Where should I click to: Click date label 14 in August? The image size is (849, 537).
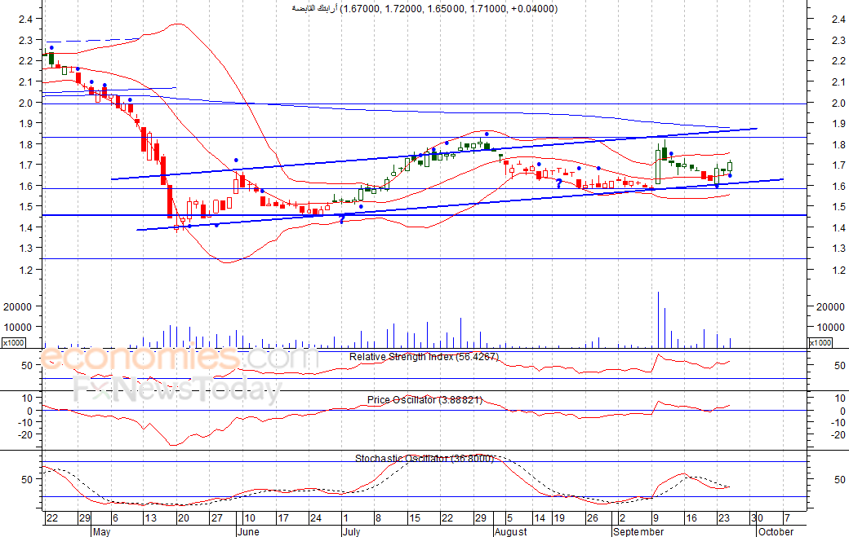[540, 518]
